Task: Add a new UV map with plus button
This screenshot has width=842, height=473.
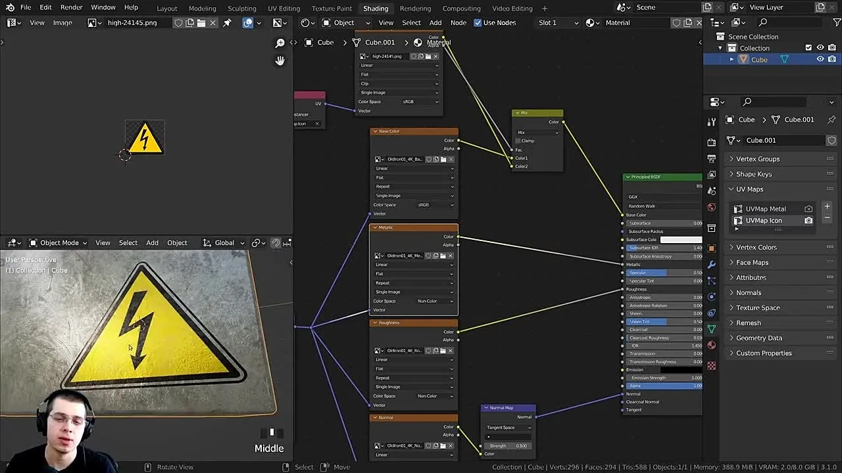Action: click(x=827, y=207)
